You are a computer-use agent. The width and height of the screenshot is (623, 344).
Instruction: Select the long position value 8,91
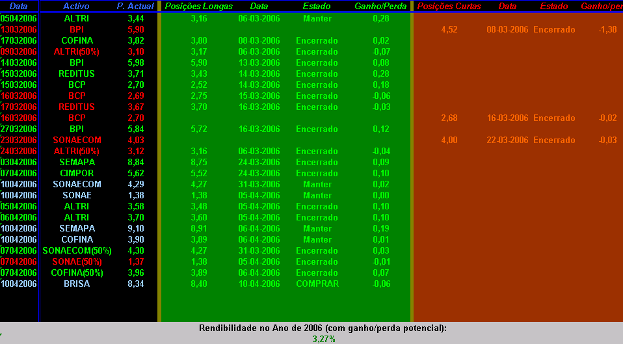click(x=199, y=228)
